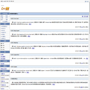Open the "PipeCAD - Piping Design" post title

click(x=14, y=43)
